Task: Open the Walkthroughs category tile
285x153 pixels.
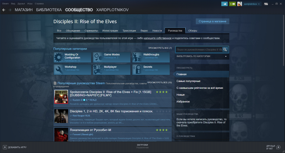Action: tap(151, 57)
